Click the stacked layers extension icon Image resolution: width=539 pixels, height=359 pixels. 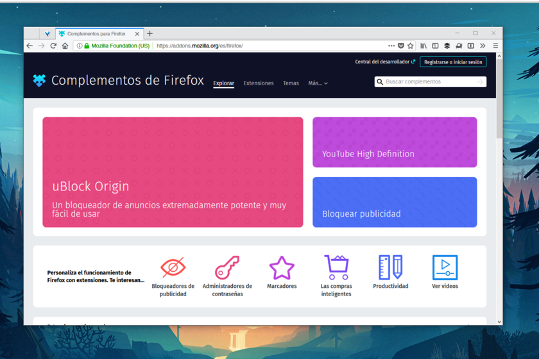coord(447,46)
